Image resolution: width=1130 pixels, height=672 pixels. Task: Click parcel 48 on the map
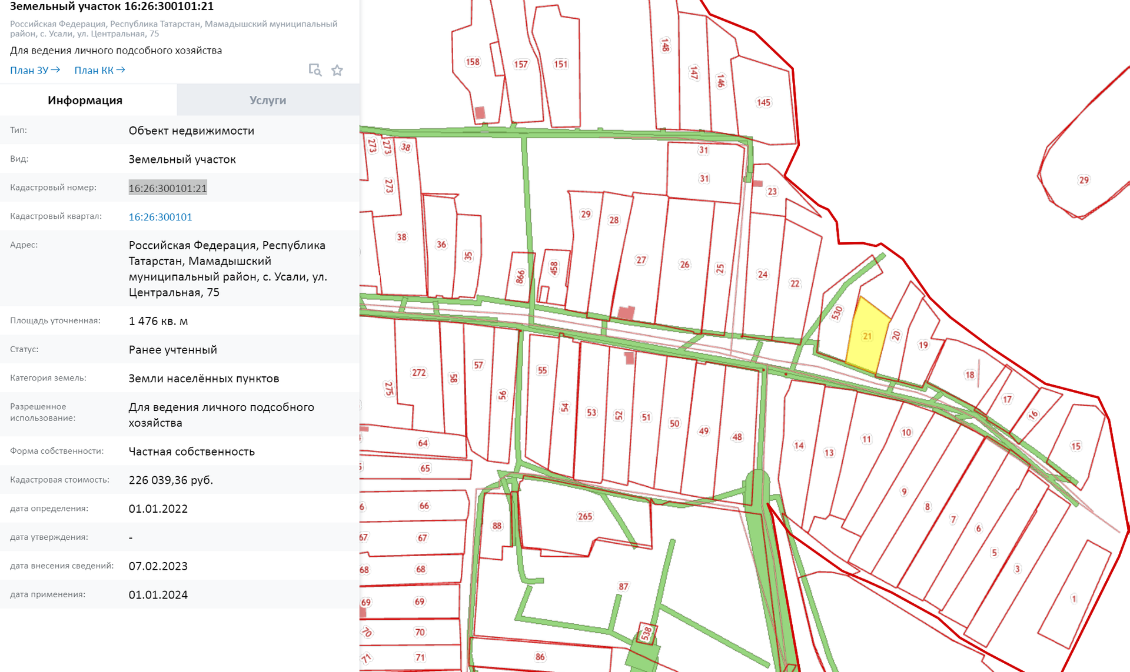pyautogui.click(x=737, y=437)
